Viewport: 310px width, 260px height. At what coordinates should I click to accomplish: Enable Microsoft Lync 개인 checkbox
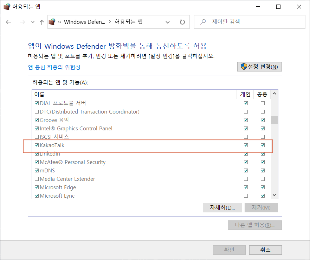pyautogui.click(x=246, y=196)
